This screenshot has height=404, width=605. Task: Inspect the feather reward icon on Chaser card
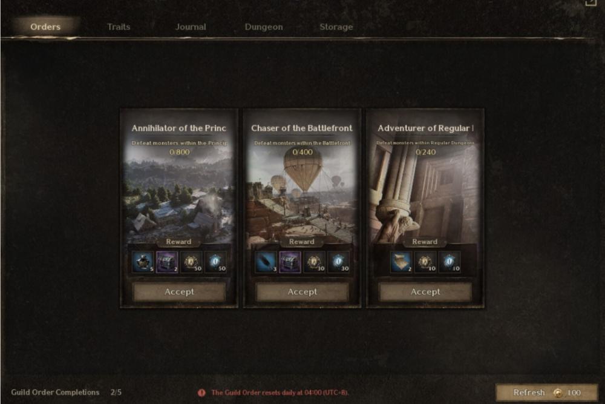(266, 262)
